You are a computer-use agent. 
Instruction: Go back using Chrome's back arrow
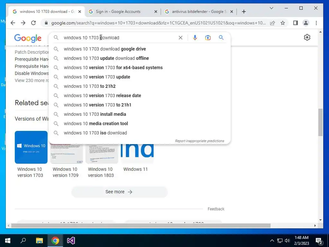click(13, 23)
